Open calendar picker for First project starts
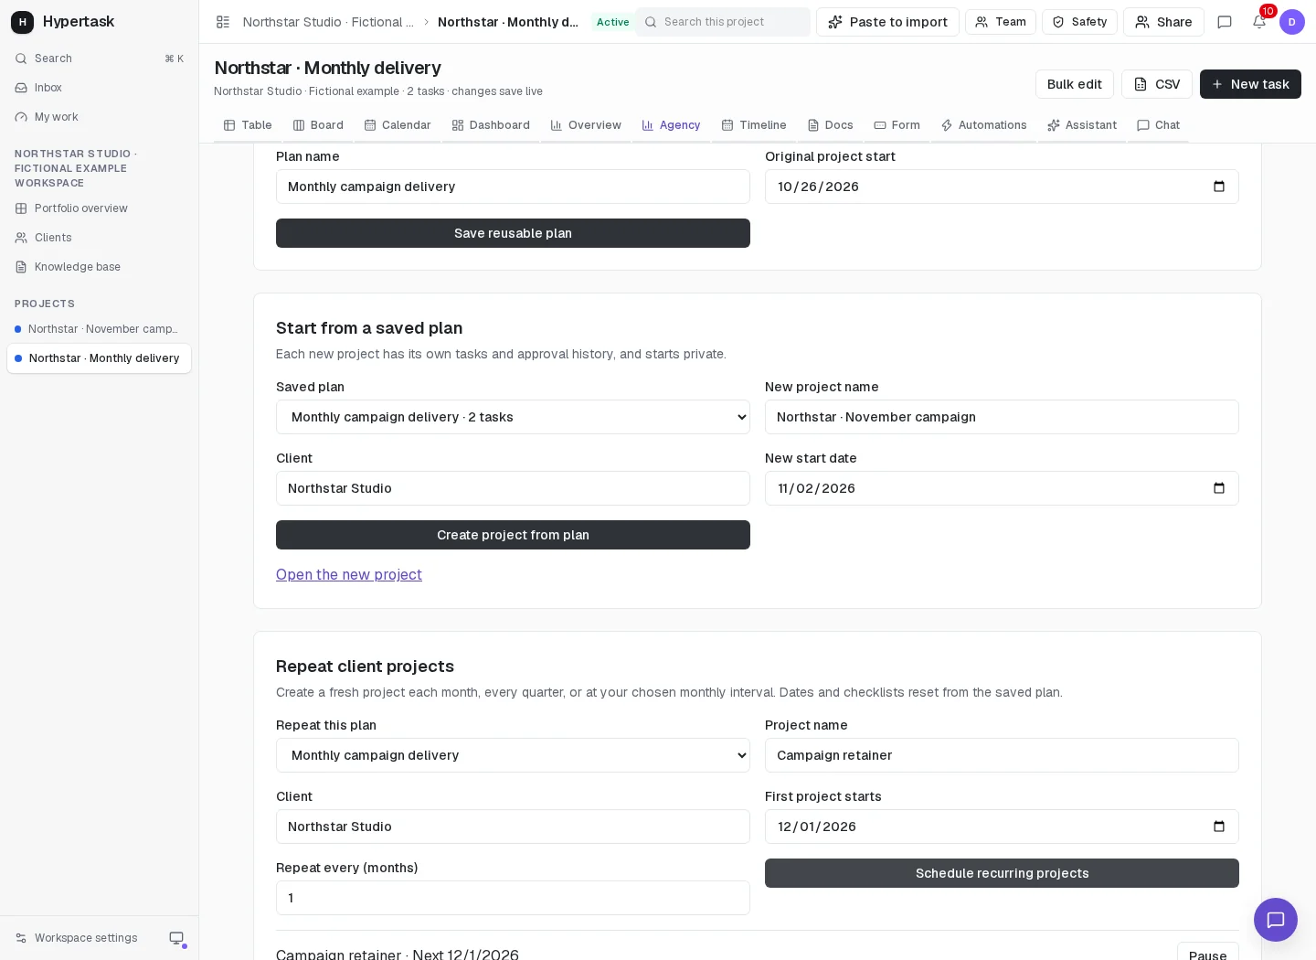 (1219, 827)
